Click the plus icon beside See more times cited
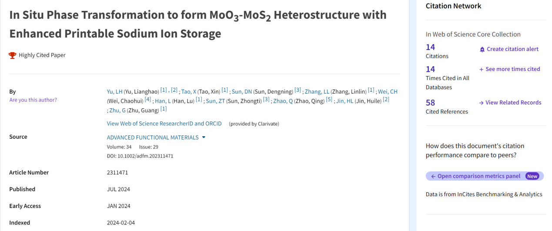The height and width of the screenshot is (231, 552). click(481, 70)
